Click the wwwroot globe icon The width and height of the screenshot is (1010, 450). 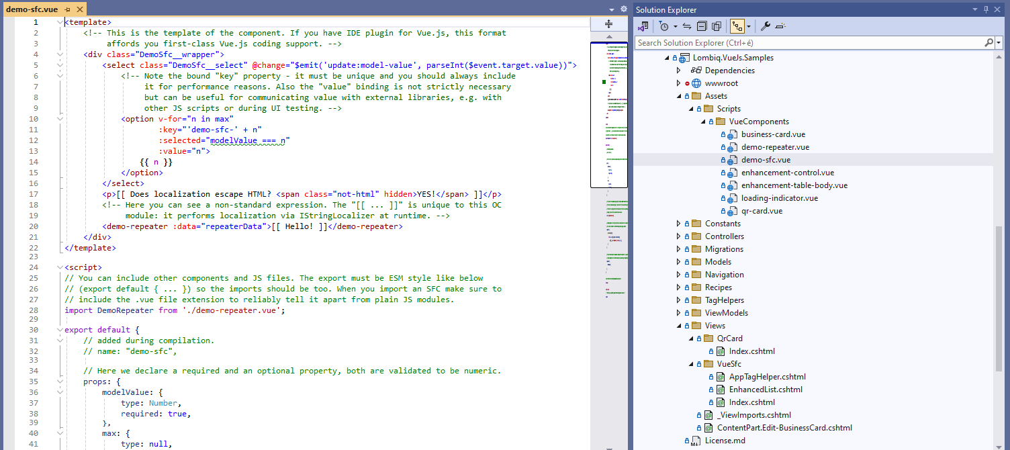pyautogui.click(x=696, y=83)
